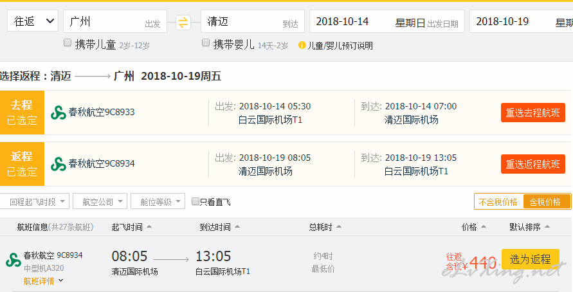The width and height of the screenshot is (573, 292).
Task: Click Spring Airlines logo in return 返程 row
Action: [59, 164]
